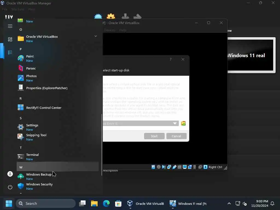The height and width of the screenshot is (210, 280).
Task: Open Task View on the taskbar
Action: point(82,203)
